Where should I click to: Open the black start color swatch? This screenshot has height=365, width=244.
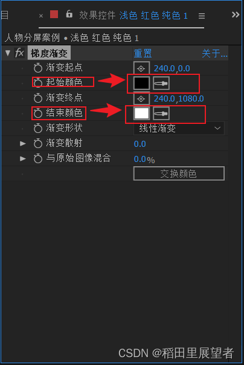(x=141, y=83)
